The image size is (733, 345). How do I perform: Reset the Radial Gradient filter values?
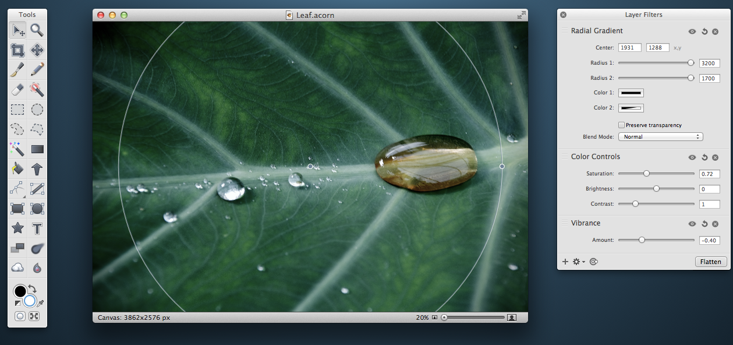704,31
